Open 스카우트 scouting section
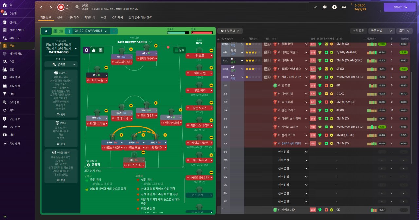This screenshot has height=220, width=419. coord(17,102)
